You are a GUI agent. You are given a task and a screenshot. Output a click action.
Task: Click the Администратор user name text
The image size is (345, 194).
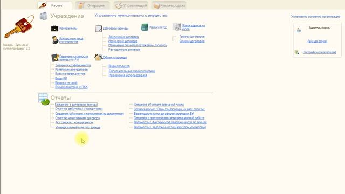point(320,27)
